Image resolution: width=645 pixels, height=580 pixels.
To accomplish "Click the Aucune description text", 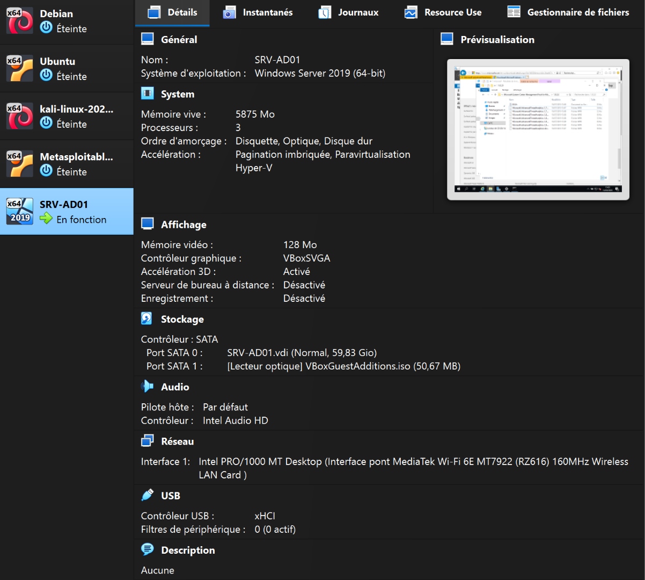I will [157, 570].
